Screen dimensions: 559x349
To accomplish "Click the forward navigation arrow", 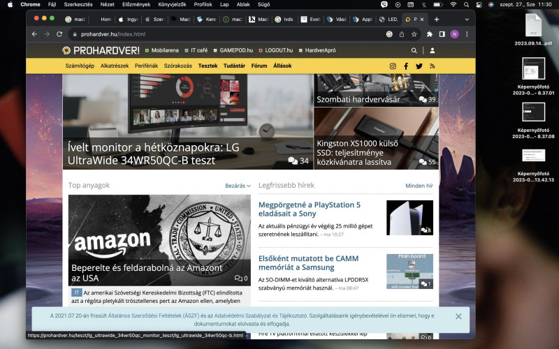I will pyautogui.click(x=47, y=34).
